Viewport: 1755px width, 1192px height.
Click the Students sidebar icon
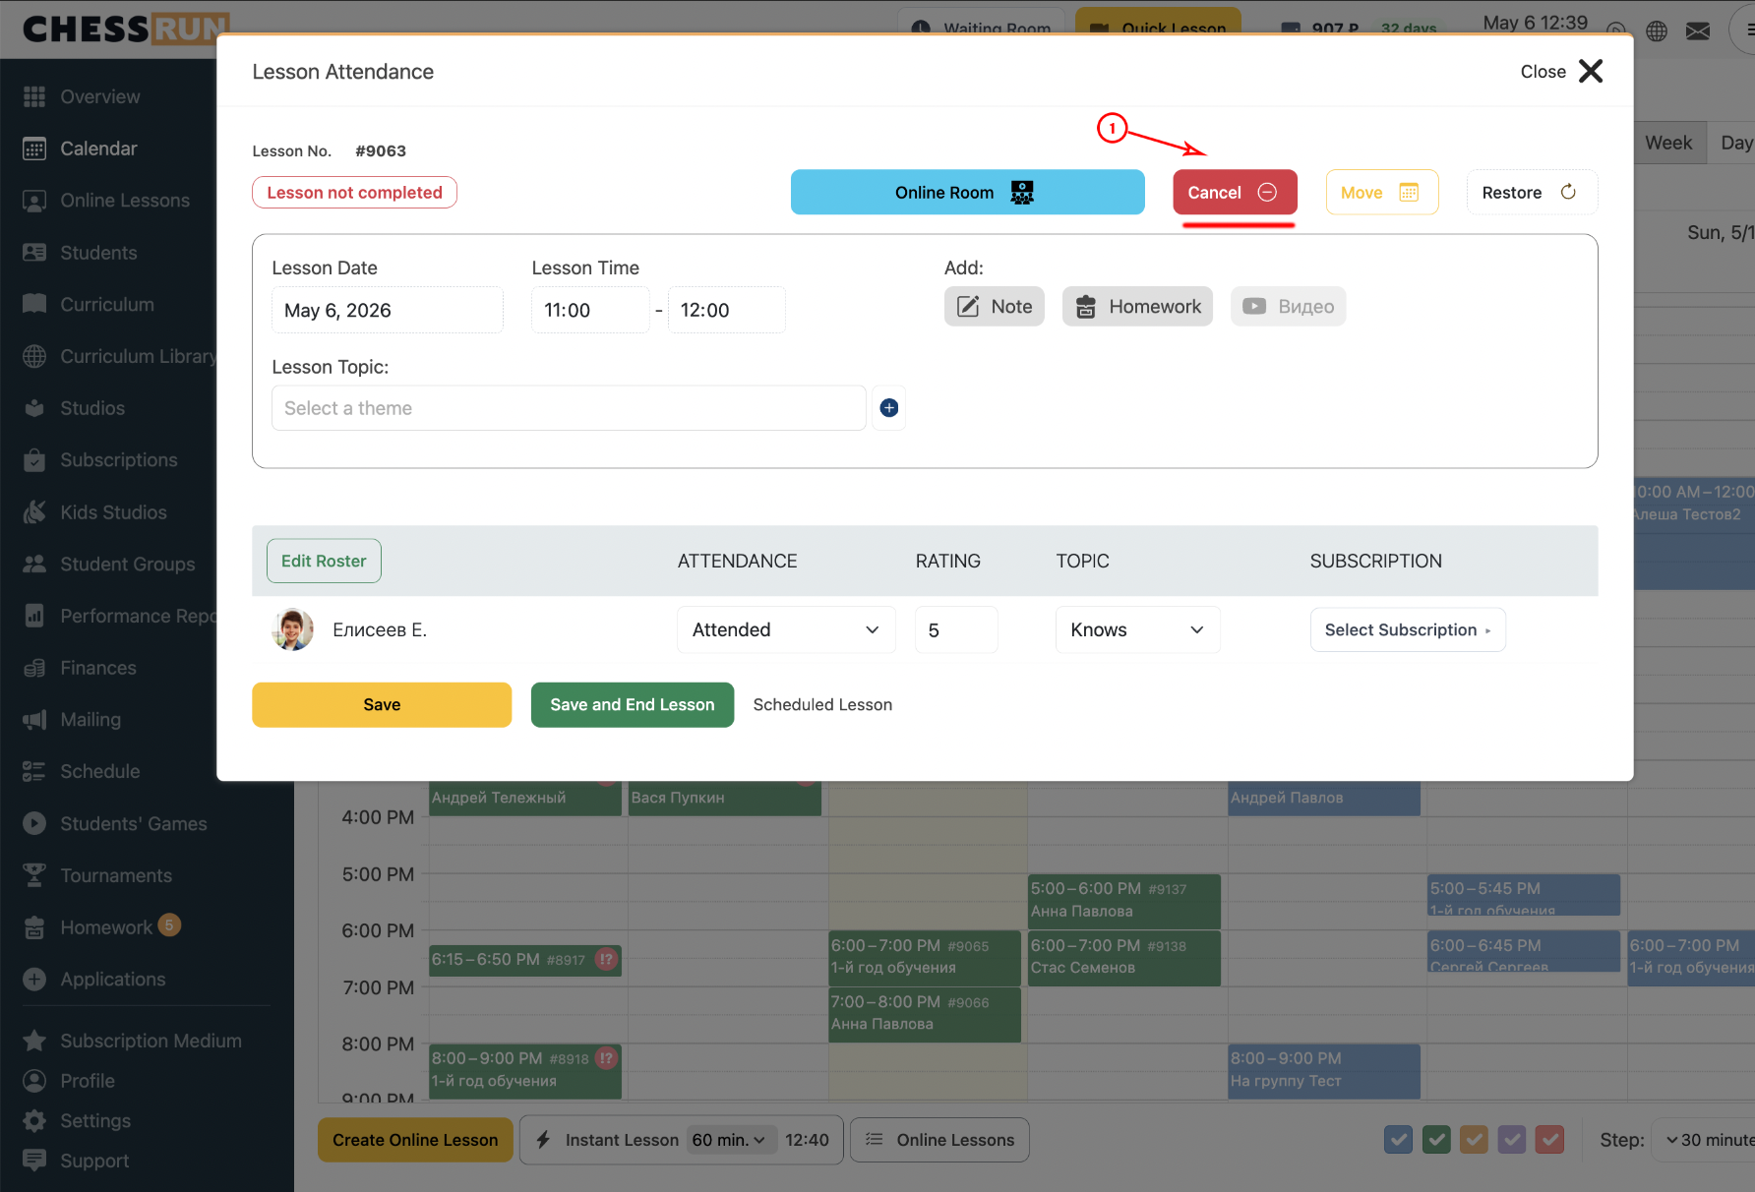coord(34,253)
